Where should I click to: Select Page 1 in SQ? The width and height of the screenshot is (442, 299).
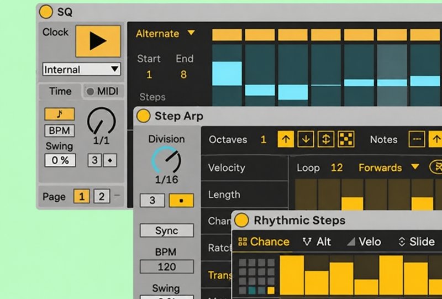click(81, 196)
